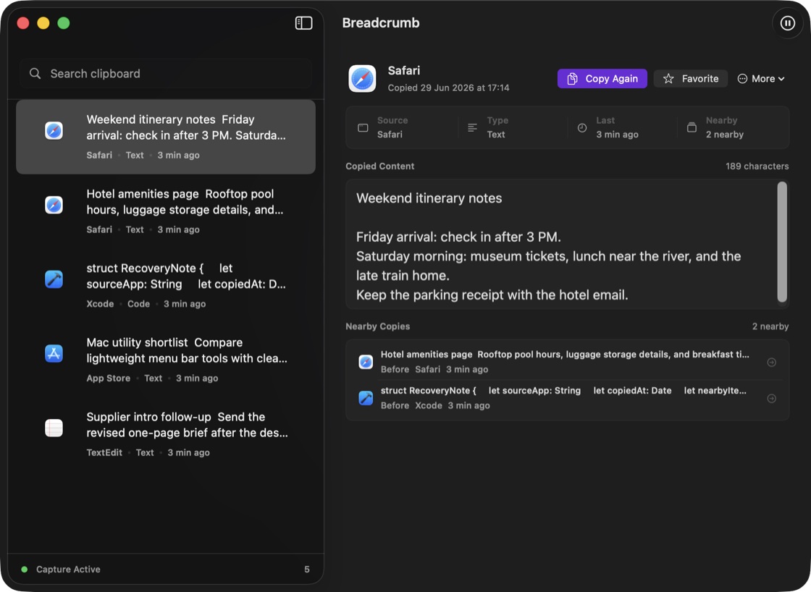Screen dimensions: 811x592
Task: Click the star icon on Favorite
Action: (668, 79)
